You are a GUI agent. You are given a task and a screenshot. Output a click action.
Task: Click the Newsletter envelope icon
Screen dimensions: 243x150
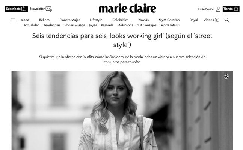pos(49,9)
